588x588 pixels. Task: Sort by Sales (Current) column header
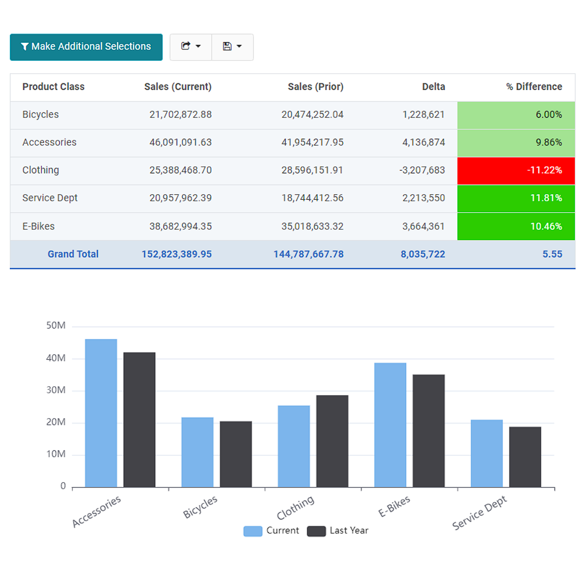(178, 87)
